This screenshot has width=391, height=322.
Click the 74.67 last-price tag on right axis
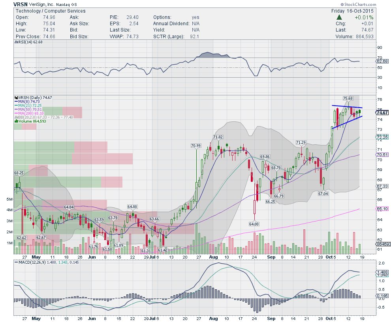point(382,113)
